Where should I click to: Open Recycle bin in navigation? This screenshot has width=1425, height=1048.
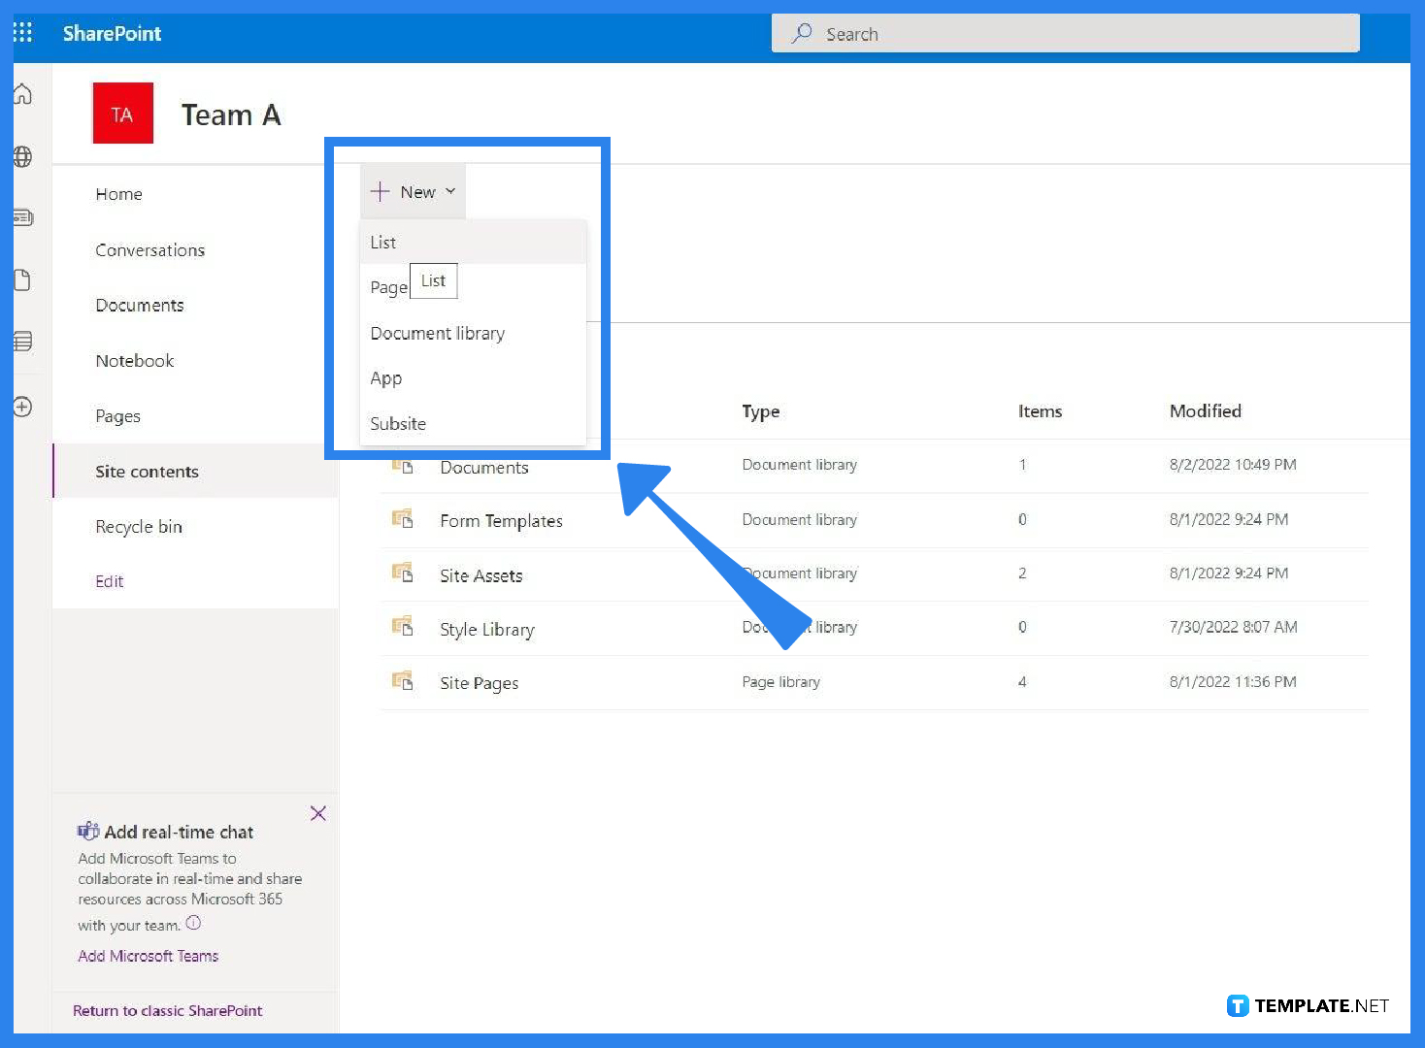139,527
